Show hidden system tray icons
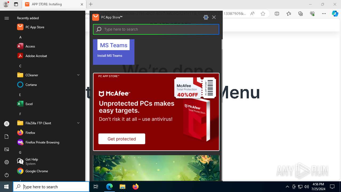Image resolution: width=341 pixels, height=192 pixels. coord(287,187)
